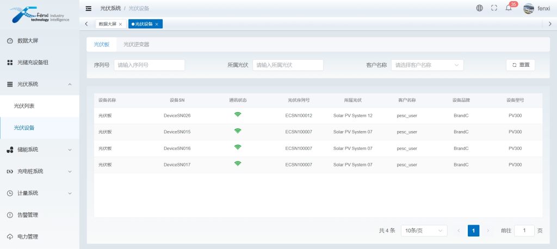
Task: Click the globe language icon
Action: coord(479,8)
